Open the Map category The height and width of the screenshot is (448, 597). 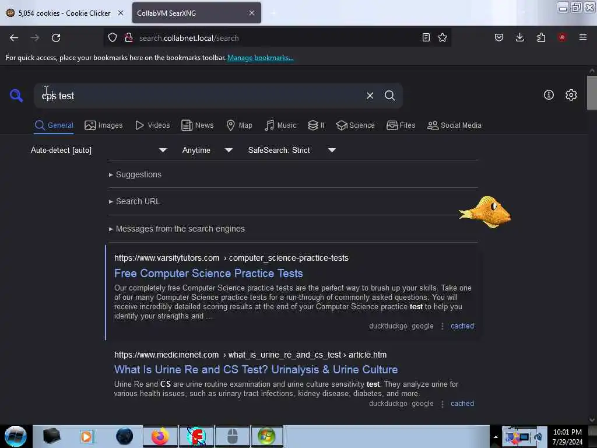(x=240, y=125)
